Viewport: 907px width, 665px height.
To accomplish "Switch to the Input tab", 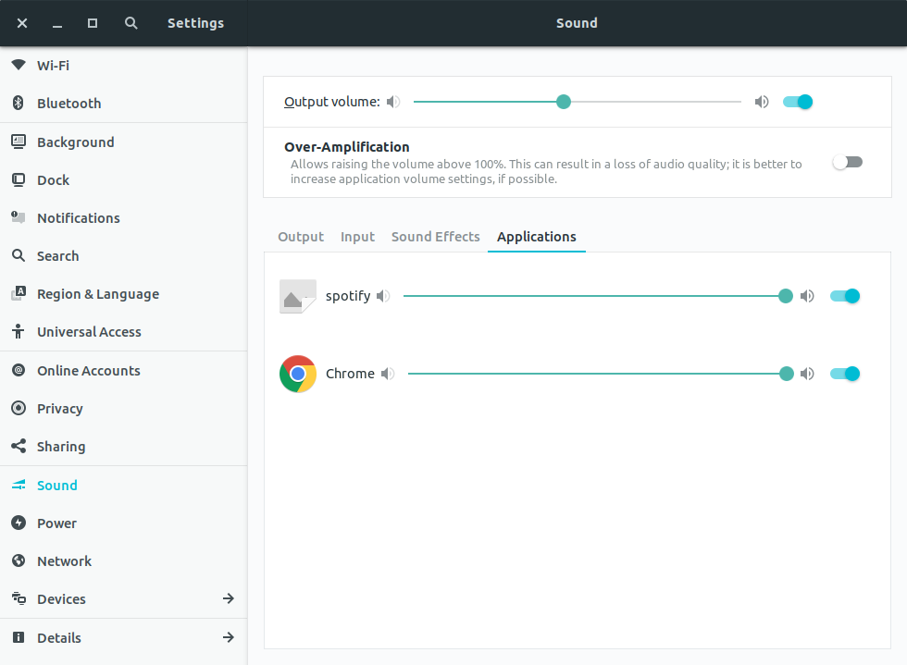I will click(x=357, y=237).
